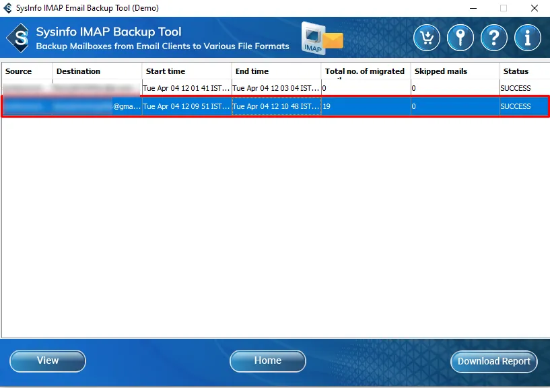Click the app icon in title bar
Image resolution: width=550 pixels, height=388 pixels.
(x=7, y=8)
